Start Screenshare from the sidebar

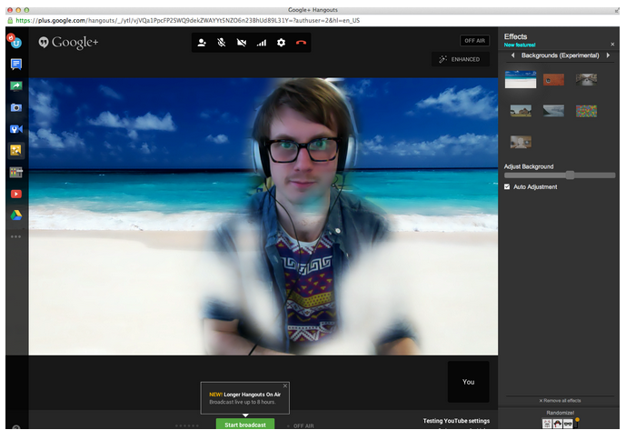16,85
